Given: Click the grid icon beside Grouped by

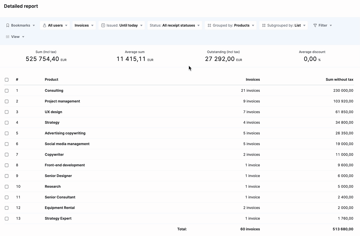Looking at the screenshot, I should 209,26.
